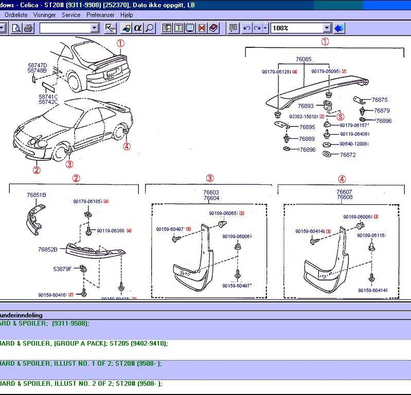Viewport: 411px width, 395px height.
Task: Click part number 76893
Action: (306, 106)
